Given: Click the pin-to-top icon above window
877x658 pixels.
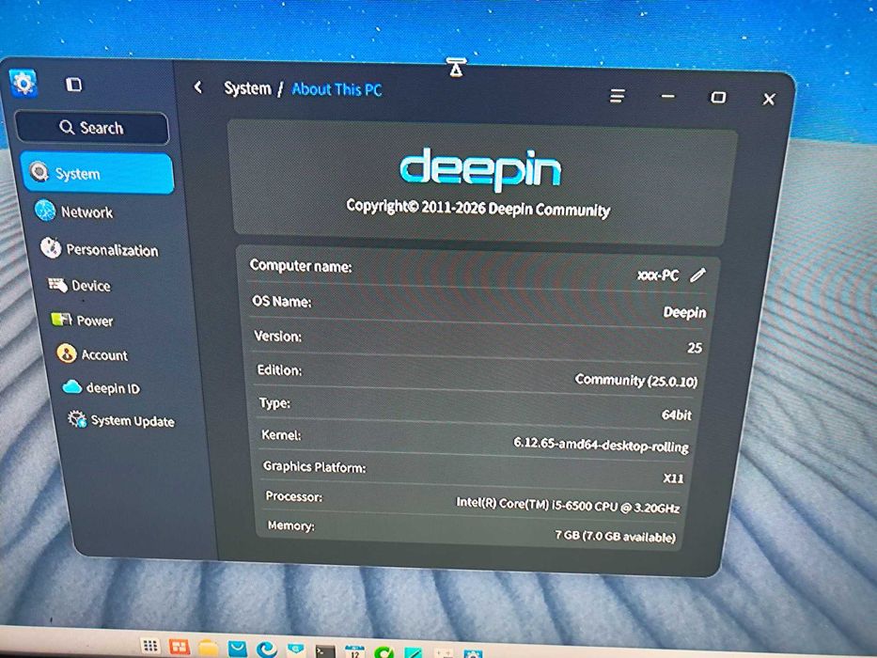Looking at the screenshot, I should (456, 67).
